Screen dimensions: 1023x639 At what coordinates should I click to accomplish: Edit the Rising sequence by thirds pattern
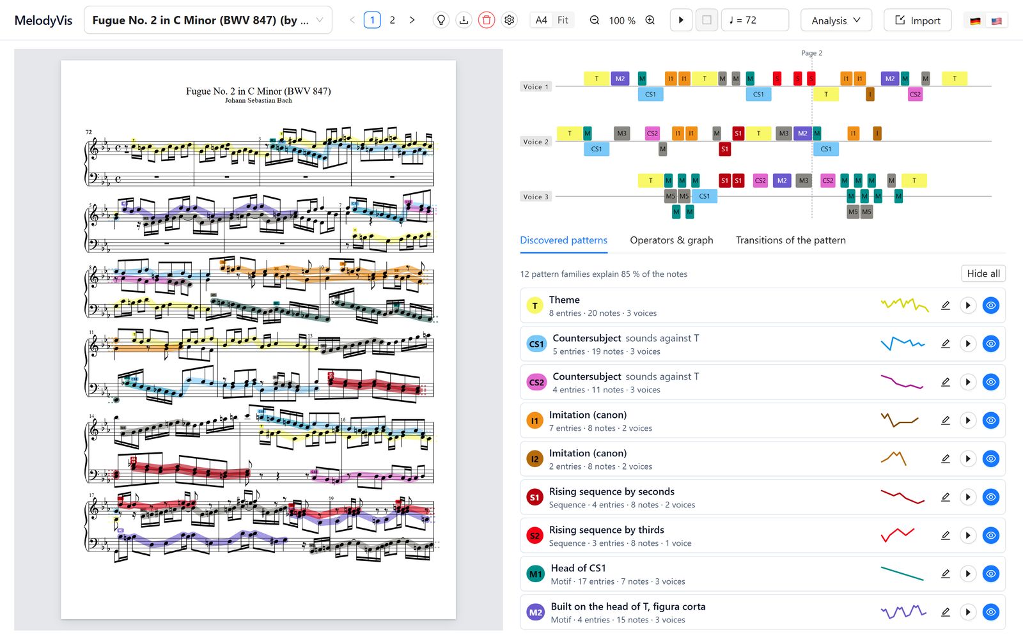pyautogui.click(x=945, y=535)
